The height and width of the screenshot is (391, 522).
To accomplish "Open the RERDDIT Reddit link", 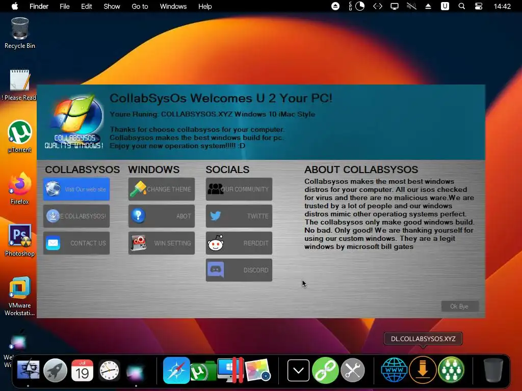I will (239, 243).
